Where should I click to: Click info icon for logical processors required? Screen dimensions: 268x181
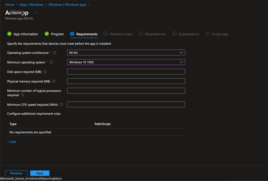[x=22, y=95]
